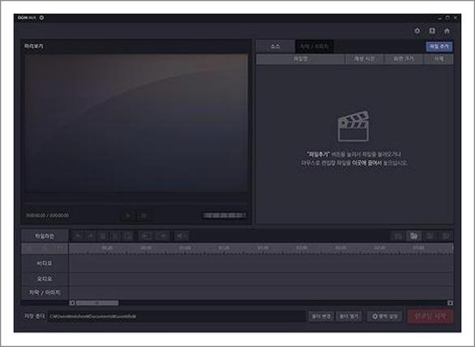475x347 pixels.
Task: Click the blue 파일 추가 button
Action: point(439,47)
